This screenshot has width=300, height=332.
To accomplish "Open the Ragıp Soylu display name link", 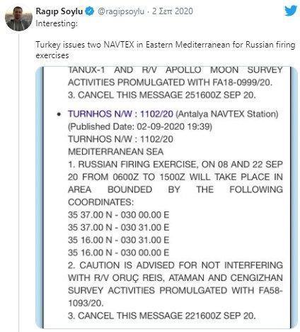I will [x=59, y=11].
